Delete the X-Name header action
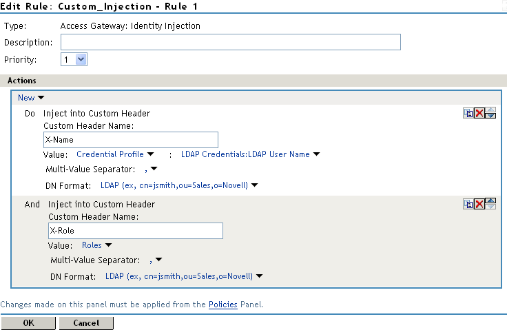 tap(479, 113)
